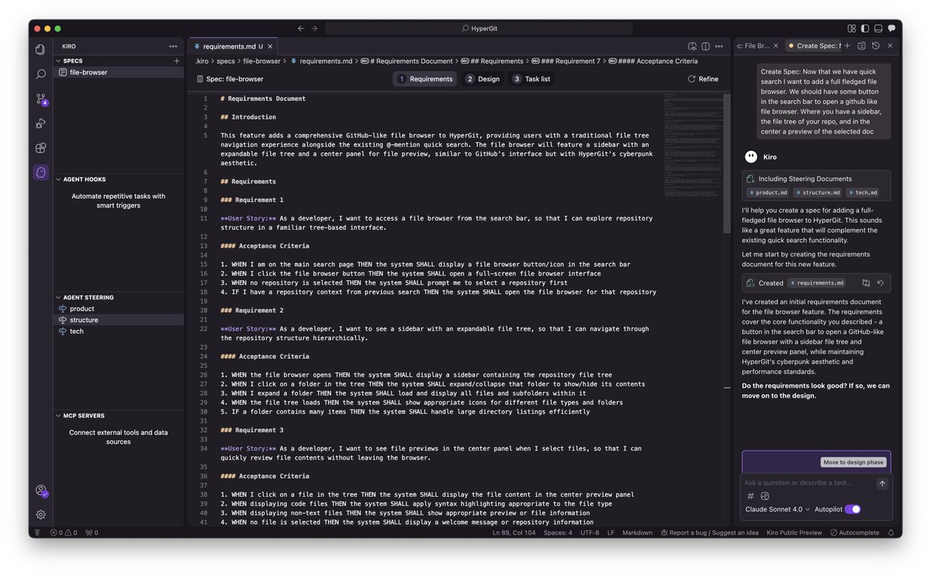Open the Run and Debug view
Image resolution: width=931 pixels, height=576 pixels.
tap(40, 123)
